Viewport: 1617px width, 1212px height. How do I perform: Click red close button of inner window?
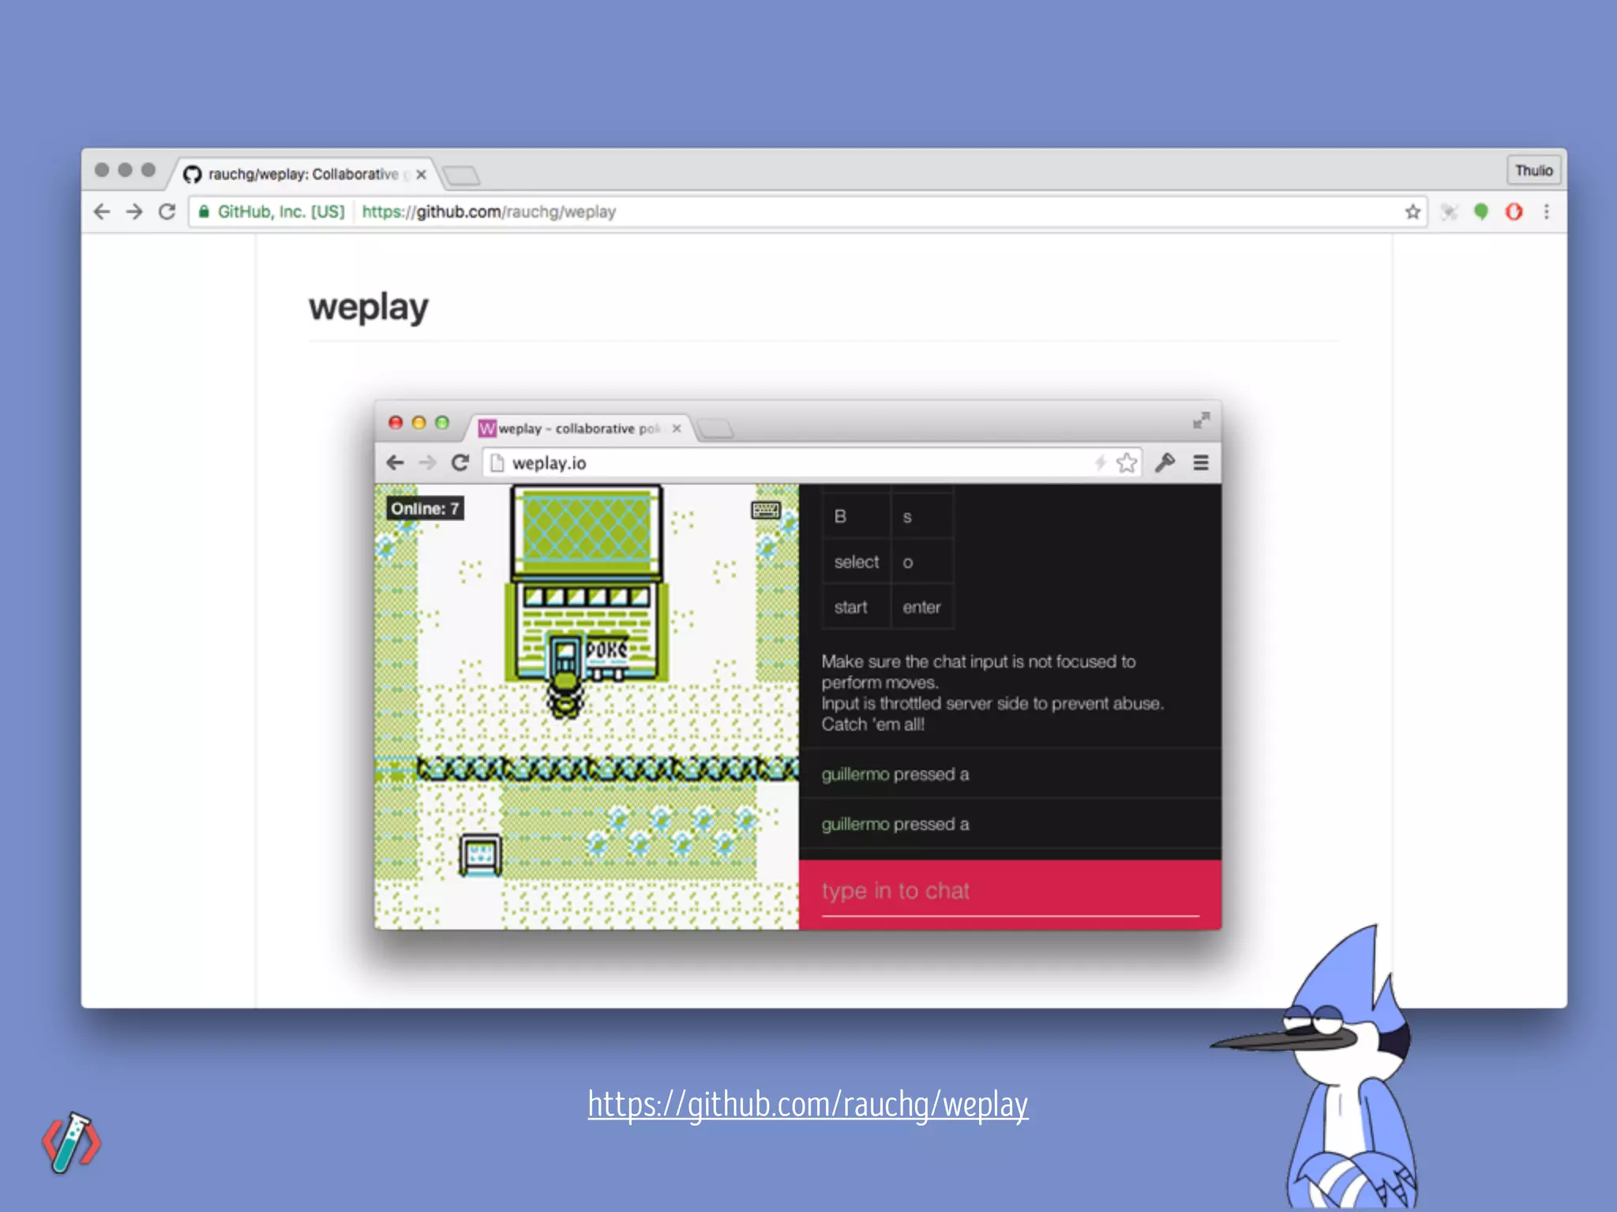[x=396, y=423]
